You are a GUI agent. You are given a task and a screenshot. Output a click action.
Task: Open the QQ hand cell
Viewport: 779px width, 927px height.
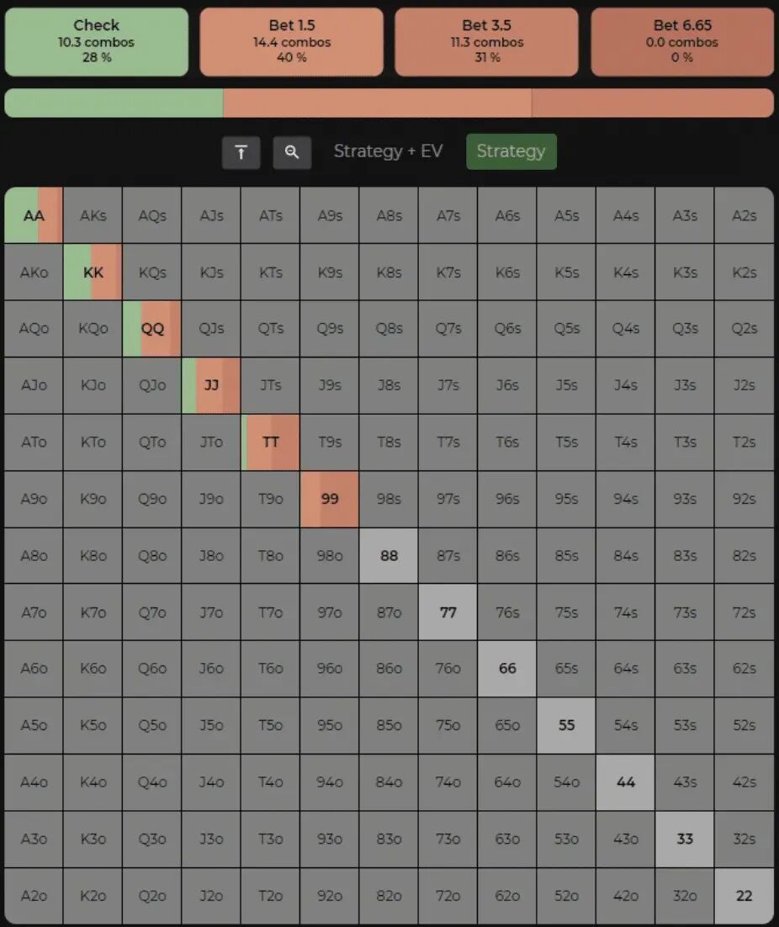click(x=152, y=329)
